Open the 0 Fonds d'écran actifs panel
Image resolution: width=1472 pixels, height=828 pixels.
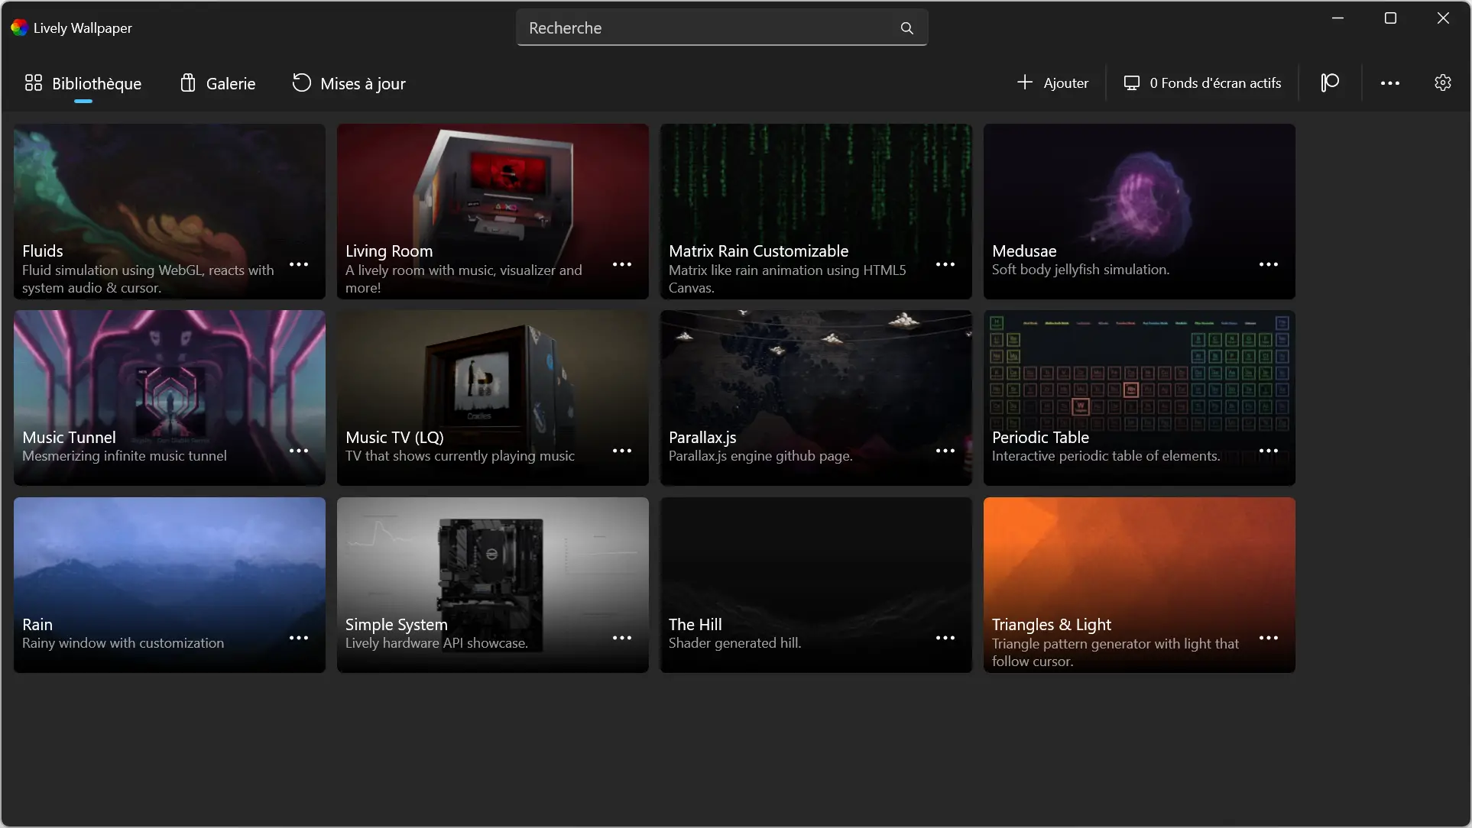click(x=1202, y=82)
